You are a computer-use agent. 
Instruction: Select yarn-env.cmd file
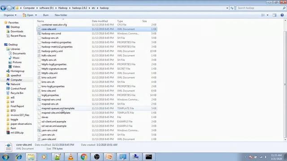coord(49,130)
